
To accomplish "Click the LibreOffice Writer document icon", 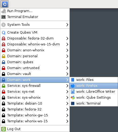I will tap(73, 92).
